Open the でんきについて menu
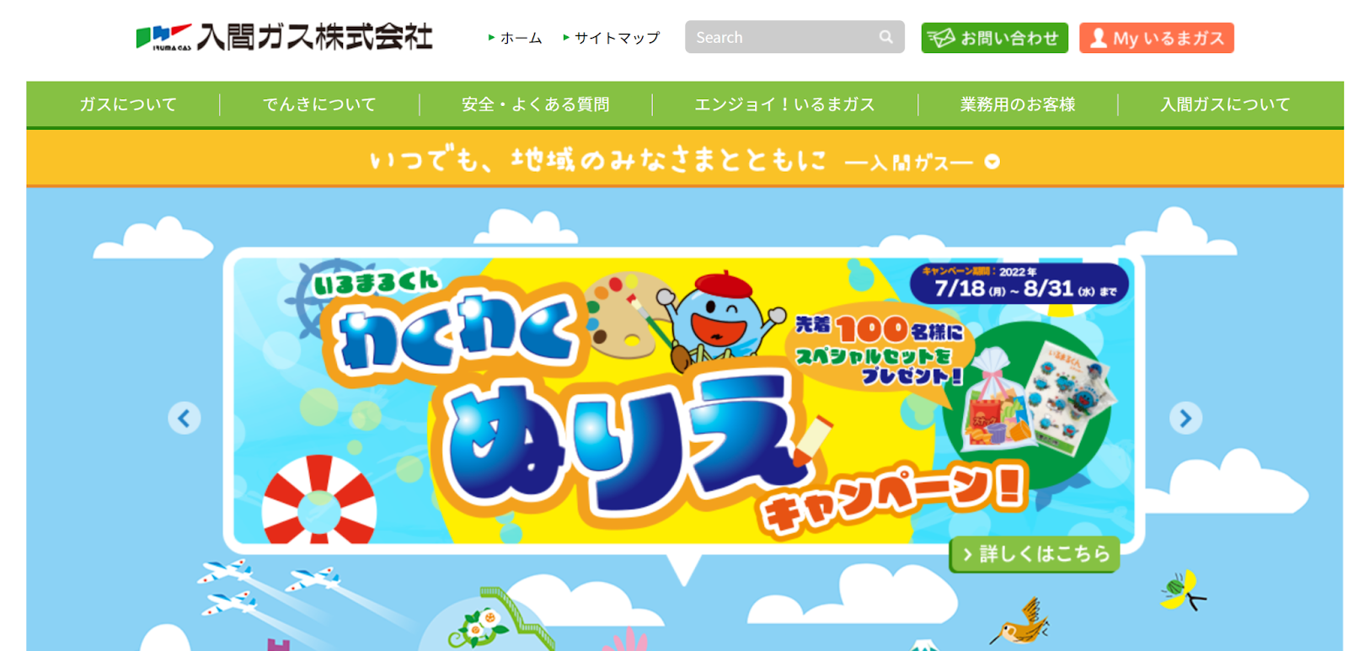The image size is (1348, 651). click(319, 104)
